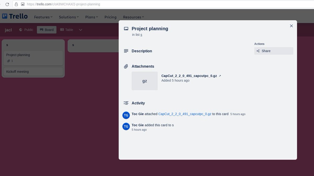Open the CapCut .gz link in the activity entry
The height and width of the screenshot is (176, 314).
pos(185,114)
